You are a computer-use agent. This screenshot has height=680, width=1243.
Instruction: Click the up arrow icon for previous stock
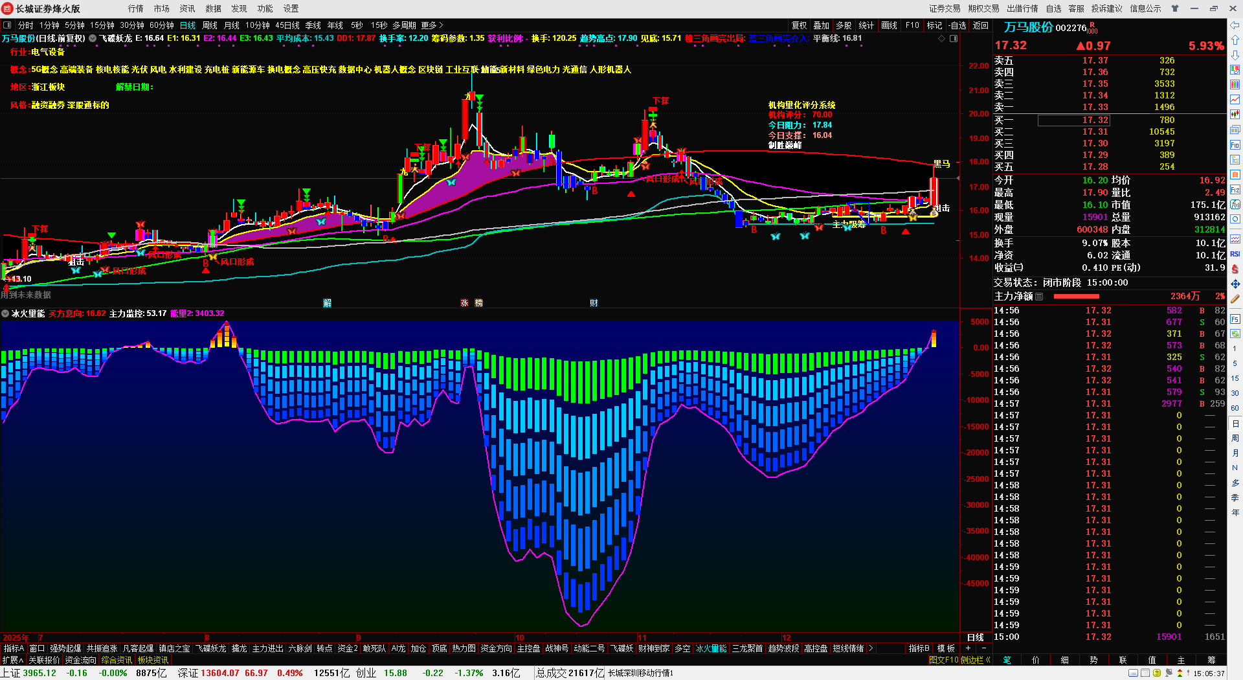pos(1235,40)
